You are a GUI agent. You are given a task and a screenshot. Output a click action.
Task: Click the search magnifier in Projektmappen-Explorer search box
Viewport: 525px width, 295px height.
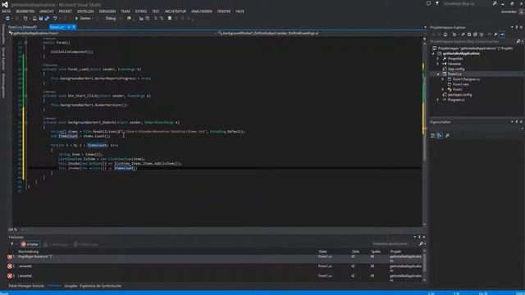518,42
